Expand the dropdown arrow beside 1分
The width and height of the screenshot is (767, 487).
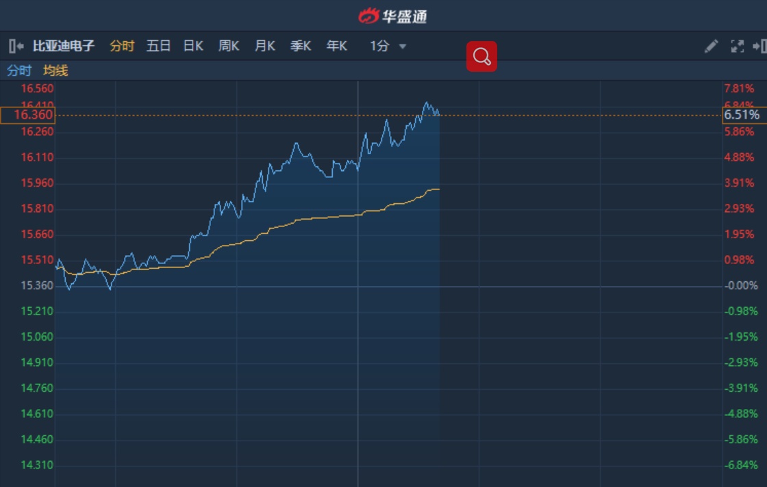click(x=403, y=47)
